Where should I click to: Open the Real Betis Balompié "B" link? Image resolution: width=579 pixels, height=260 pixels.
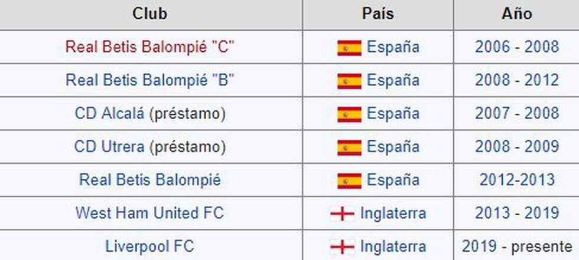click(x=150, y=80)
